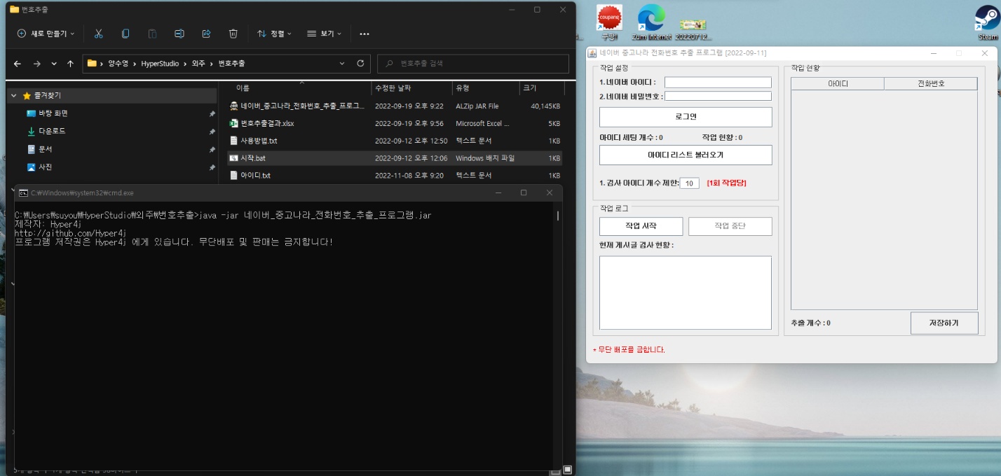1001x476 pixels.
Task: Open the 보기 view dropdown
Action: pyautogui.click(x=324, y=34)
